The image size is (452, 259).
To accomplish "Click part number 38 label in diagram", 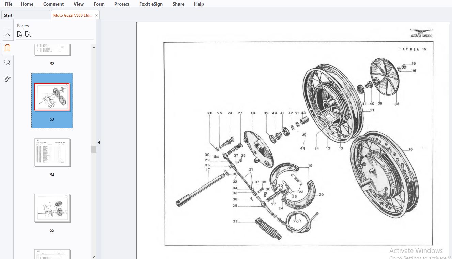I will (x=397, y=104).
